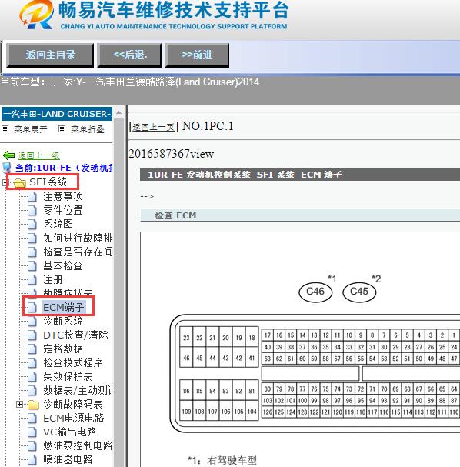
Task: Go forward with the >>前进 button
Action: pyautogui.click(x=197, y=55)
